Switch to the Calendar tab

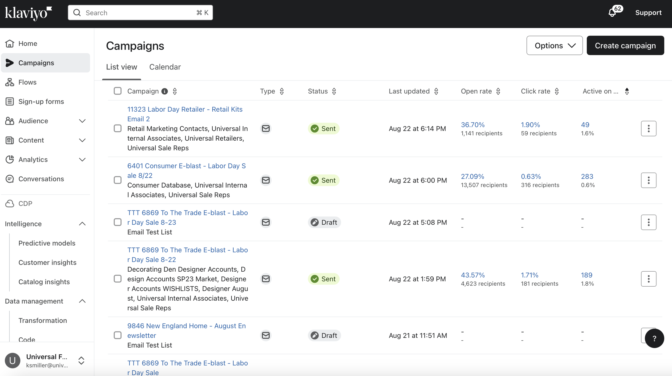(165, 67)
